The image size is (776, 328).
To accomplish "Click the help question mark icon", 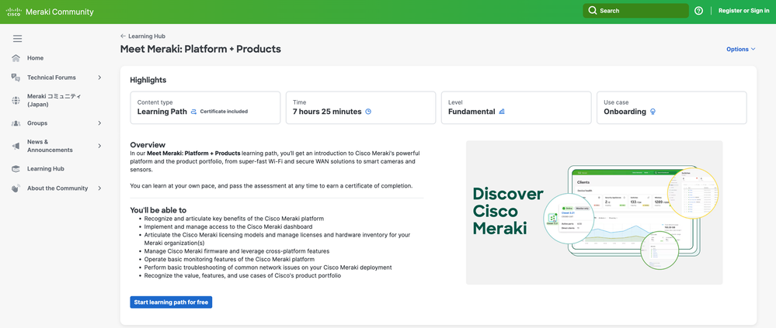I will (698, 11).
